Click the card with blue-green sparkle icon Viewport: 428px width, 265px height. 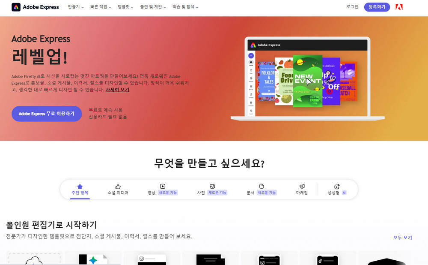(93, 259)
